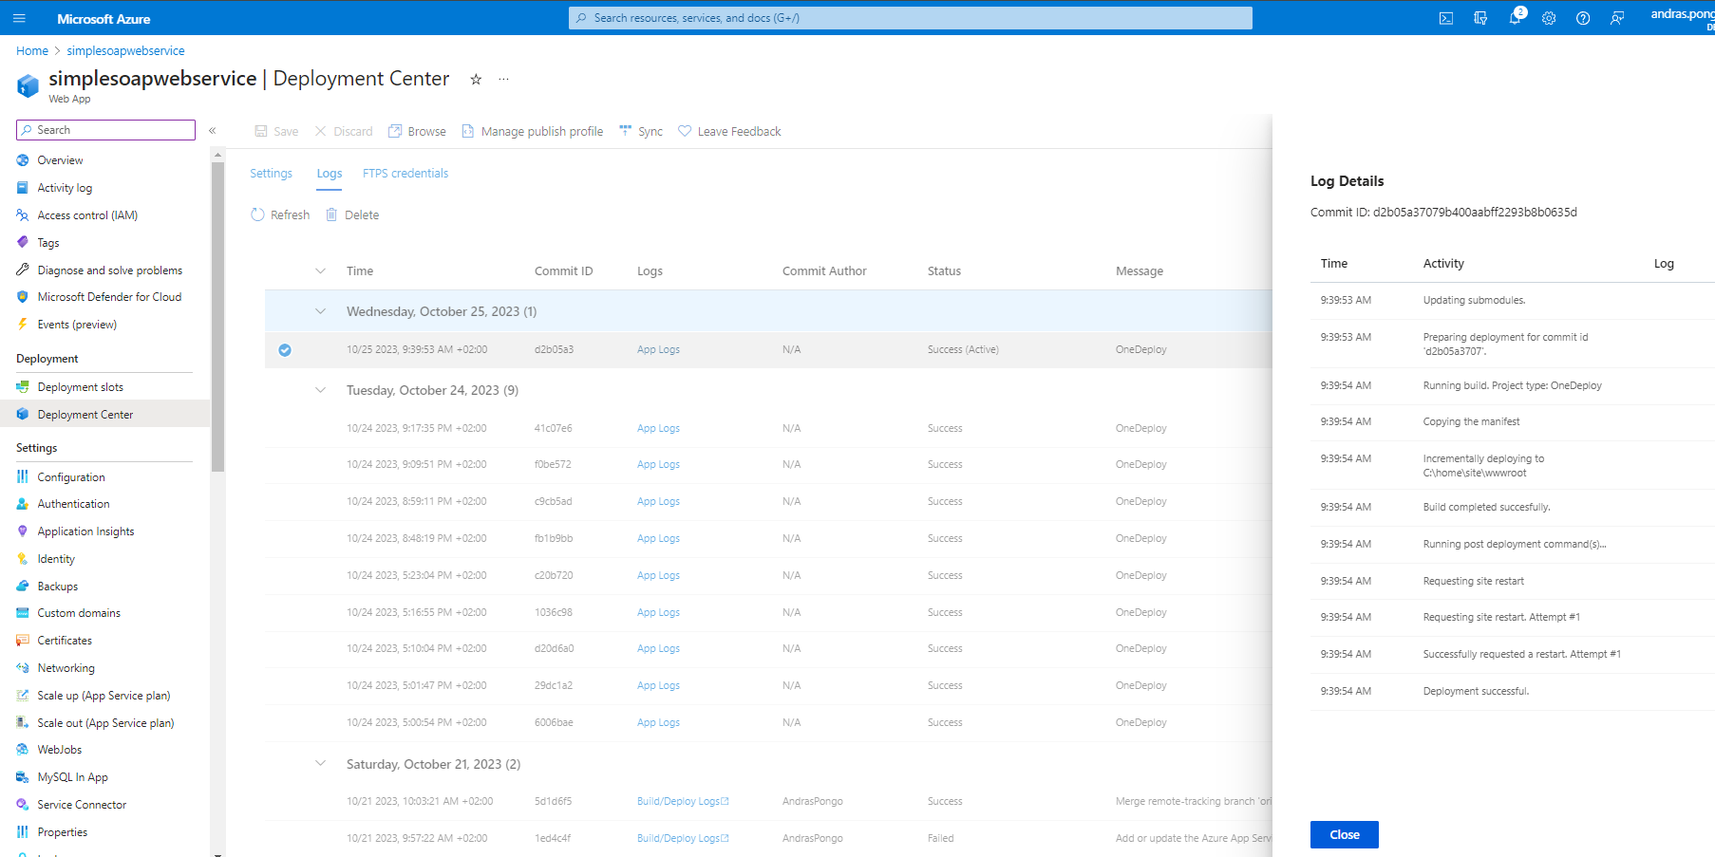Click simplesoapwebservice breadcrumb link
The image size is (1715, 857).
[x=125, y=51]
